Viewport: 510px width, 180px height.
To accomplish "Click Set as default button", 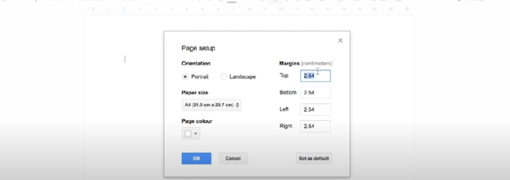I will coord(314,158).
